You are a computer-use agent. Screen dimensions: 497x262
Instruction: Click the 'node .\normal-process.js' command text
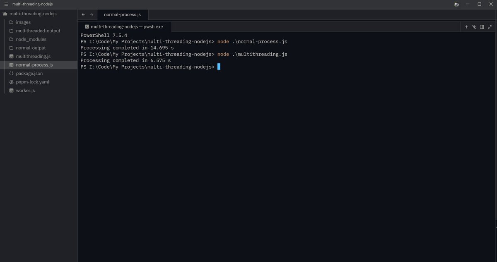(x=252, y=42)
